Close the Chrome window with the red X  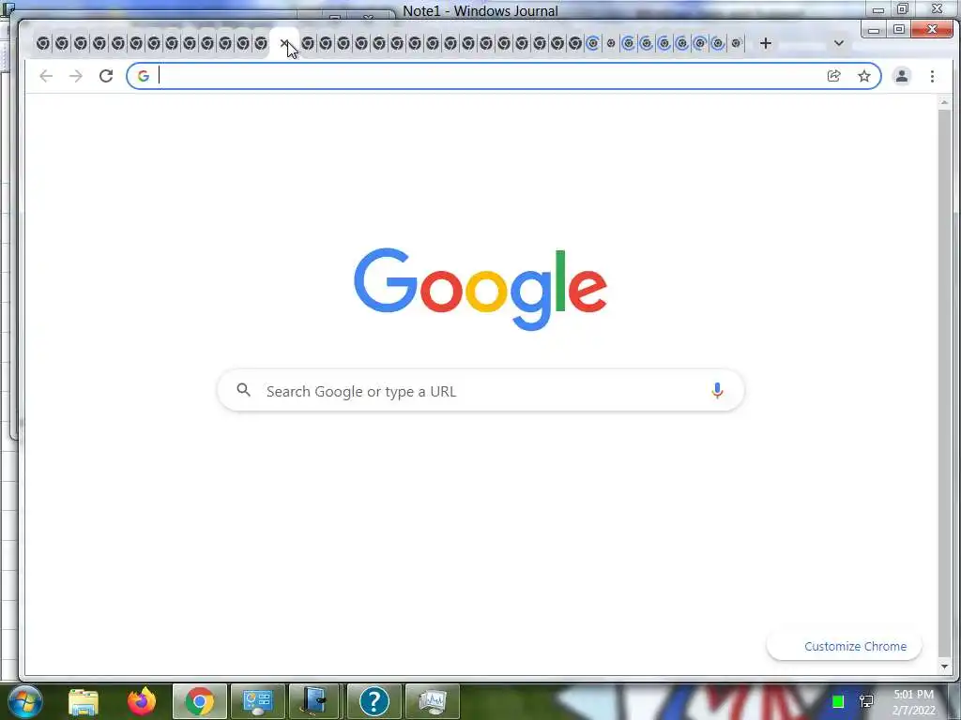932,29
